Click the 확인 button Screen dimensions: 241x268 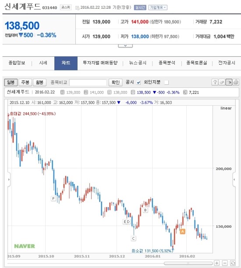click(116, 82)
